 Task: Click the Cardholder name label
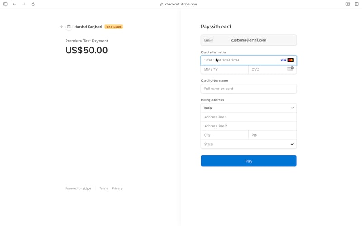(214, 80)
